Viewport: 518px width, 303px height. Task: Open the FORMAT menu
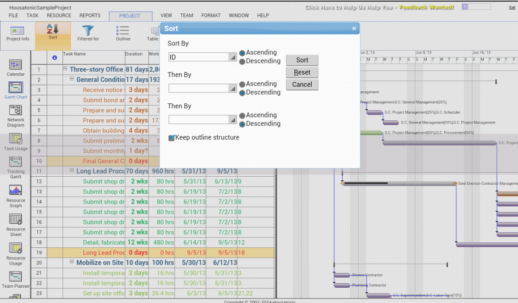click(x=211, y=15)
